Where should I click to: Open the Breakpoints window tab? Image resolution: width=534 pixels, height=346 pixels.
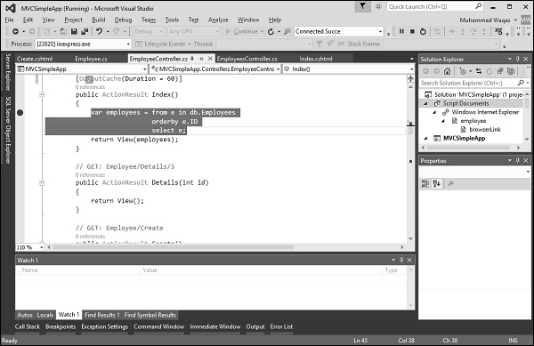(x=61, y=326)
